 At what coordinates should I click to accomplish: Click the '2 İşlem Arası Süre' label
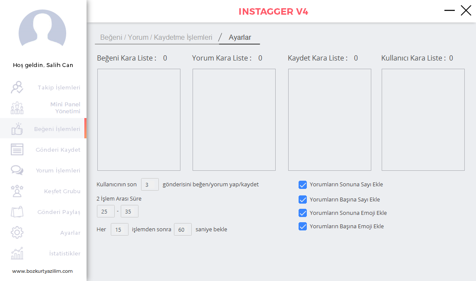(x=119, y=199)
